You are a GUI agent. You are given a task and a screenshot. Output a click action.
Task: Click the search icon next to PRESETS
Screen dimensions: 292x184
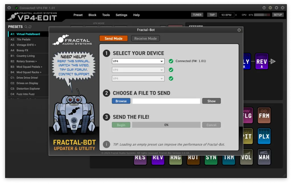[26, 27]
